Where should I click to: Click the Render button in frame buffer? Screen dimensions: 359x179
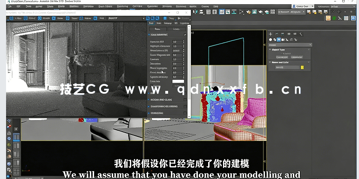coord(183,18)
